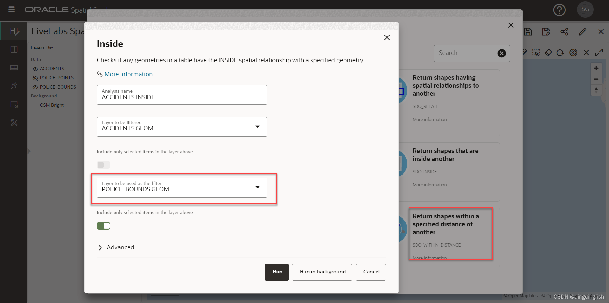Open the map settings gear icon
The height and width of the screenshot is (303, 609).
(573, 53)
